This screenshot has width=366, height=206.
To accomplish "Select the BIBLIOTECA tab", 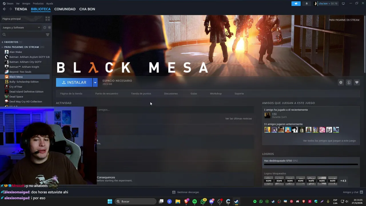I will (x=41, y=9).
